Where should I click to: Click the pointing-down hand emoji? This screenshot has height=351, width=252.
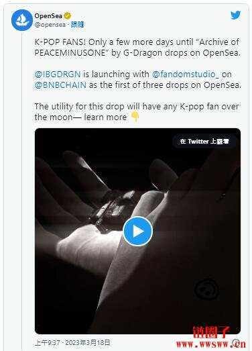click(x=135, y=117)
